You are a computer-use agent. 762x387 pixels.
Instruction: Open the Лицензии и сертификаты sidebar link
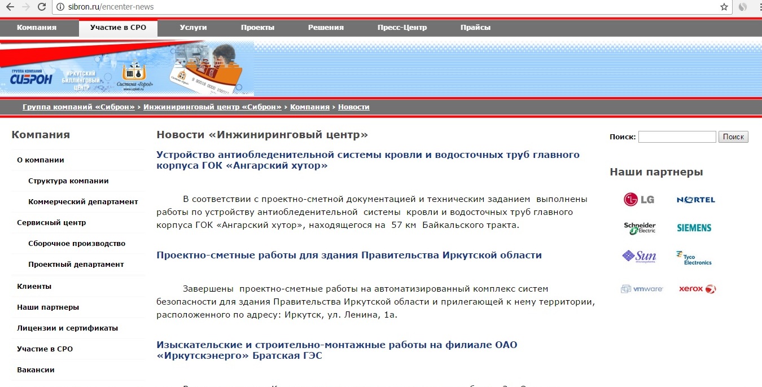[67, 328]
